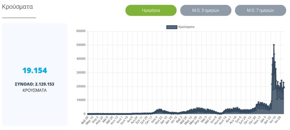Click the ΚΡΟΥΣΜΑΤΑ caption in stats card

coord(34,91)
